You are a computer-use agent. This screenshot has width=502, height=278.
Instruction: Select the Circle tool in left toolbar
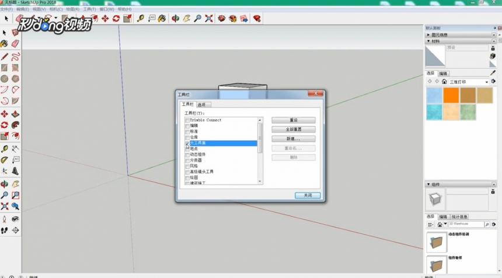tap(5, 78)
